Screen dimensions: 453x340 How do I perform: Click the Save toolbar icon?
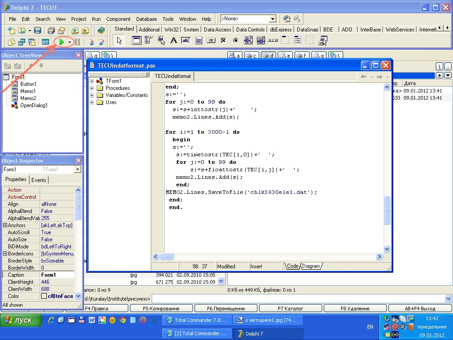pos(38,31)
